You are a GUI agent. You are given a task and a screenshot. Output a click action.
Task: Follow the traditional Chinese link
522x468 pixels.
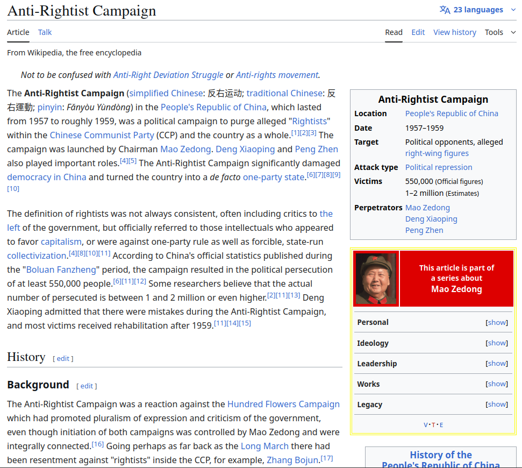tap(284, 93)
